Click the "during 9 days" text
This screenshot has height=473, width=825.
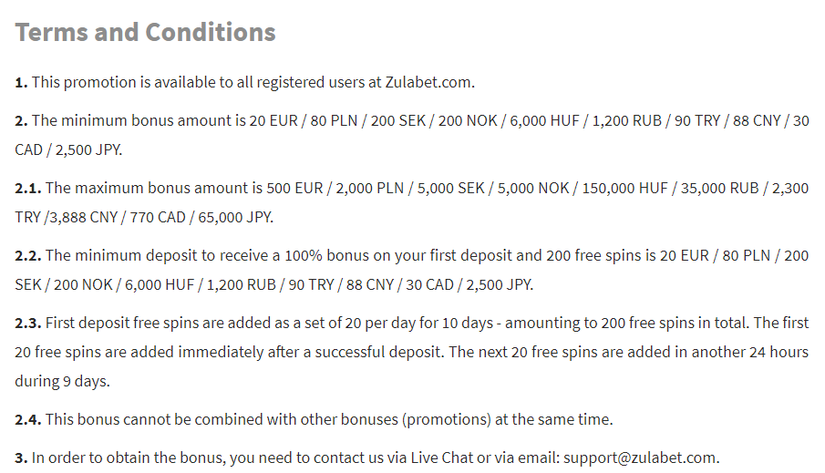point(62,381)
